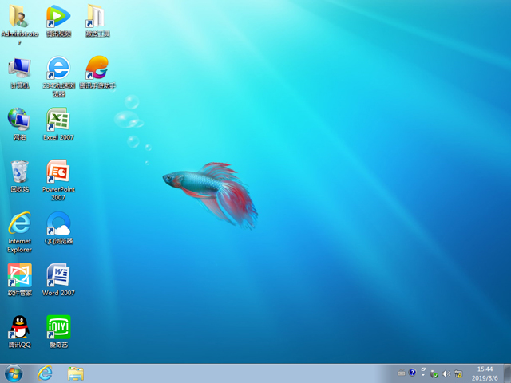Open the volume speaker tray icon

coord(446,373)
